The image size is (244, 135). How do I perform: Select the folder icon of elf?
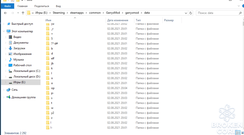pyautogui.click(x=47, y=58)
